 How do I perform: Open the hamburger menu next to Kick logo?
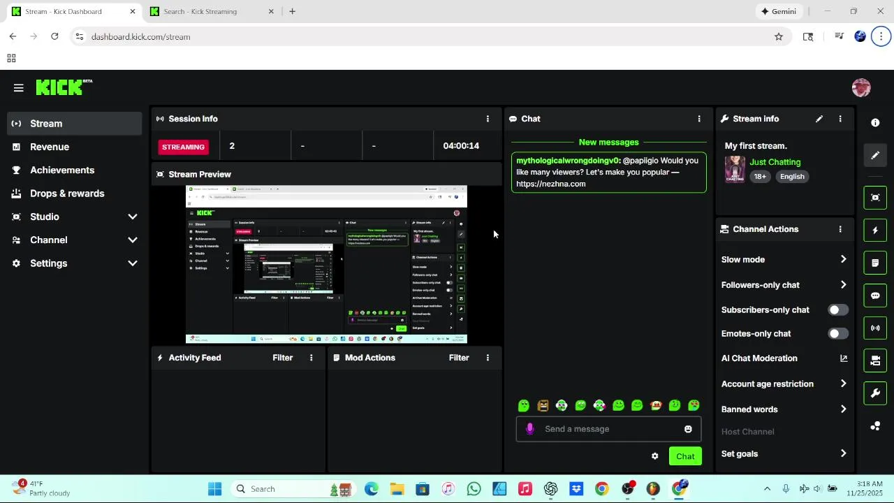click(18, 87)
